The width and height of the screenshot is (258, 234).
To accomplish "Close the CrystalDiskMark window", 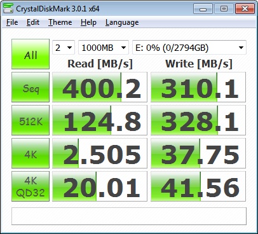I will coord(245,9).
